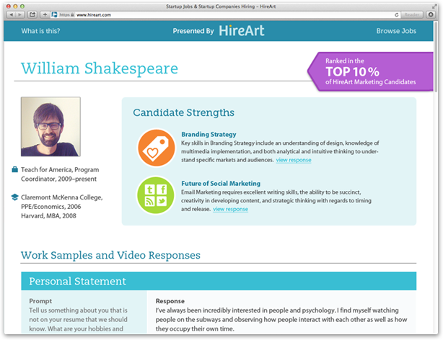Click the browser forward arrow button
The image size is (443, 340).
click(x=19, y=14)
